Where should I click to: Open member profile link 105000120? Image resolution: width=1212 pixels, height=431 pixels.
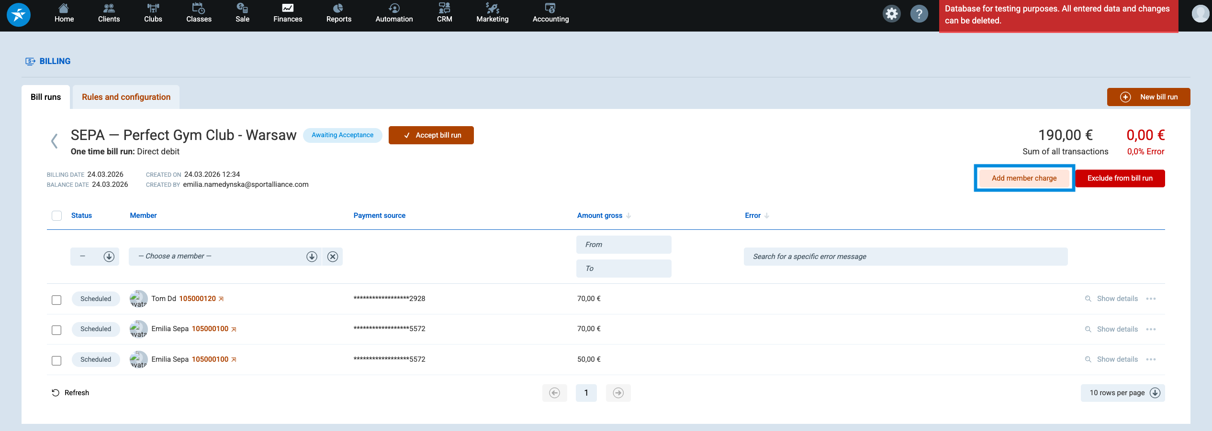click(x=197, y=298)
